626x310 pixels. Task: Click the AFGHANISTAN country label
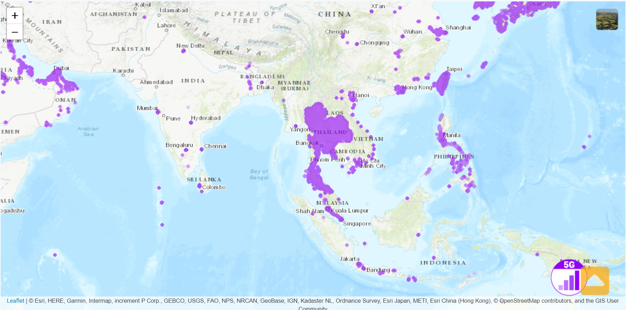113,14
